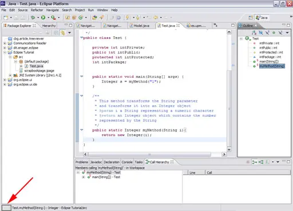Click the New Java Project icon
Viewport: 293px width, 211px height.
[68, 18]
